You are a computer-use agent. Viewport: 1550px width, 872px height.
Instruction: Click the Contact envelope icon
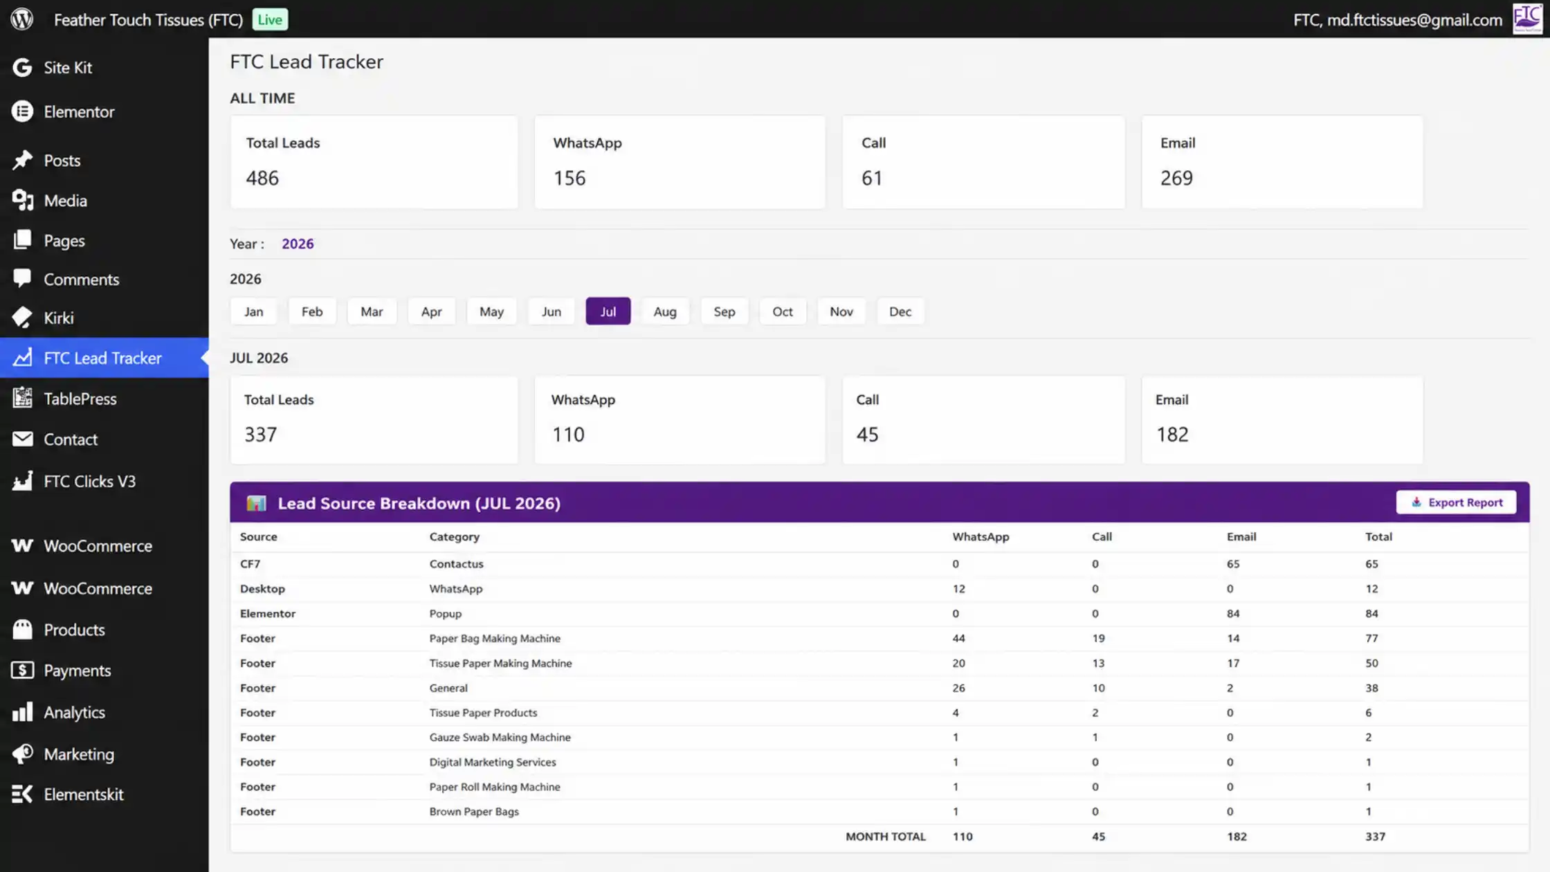(x=22, y=439)
